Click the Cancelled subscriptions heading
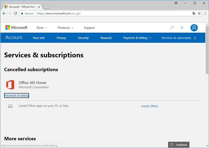Screen dimensions: 209x148 click(x=31, y=69)
